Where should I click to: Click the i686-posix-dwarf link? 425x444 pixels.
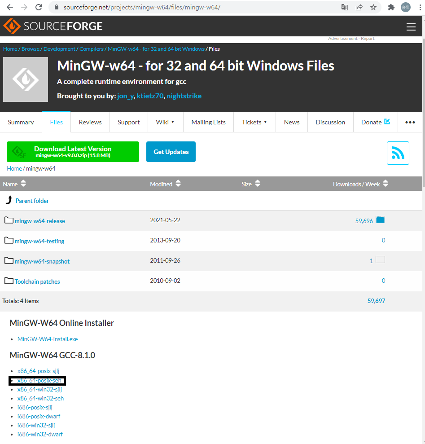[x=39, y=416]
